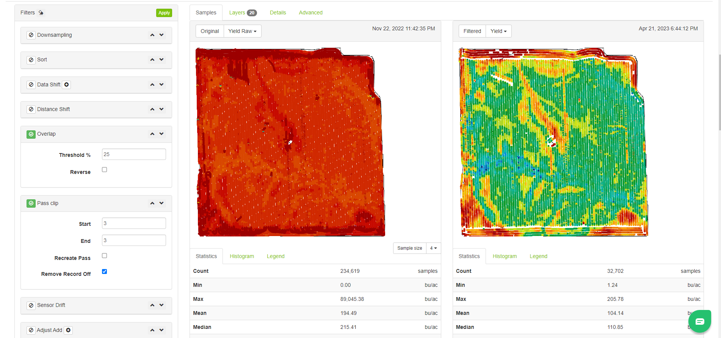Expand the Sensor Drift filter panel
The image size is (721, 338).
click(x=96, y=305)
